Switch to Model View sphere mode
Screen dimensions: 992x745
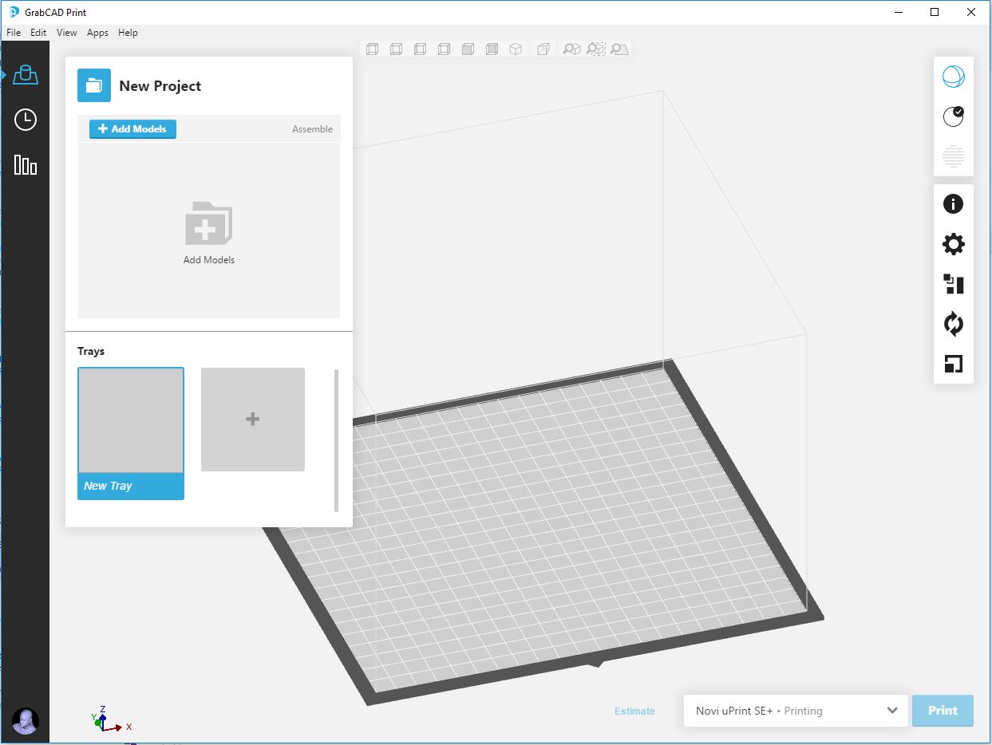(954, 77)
